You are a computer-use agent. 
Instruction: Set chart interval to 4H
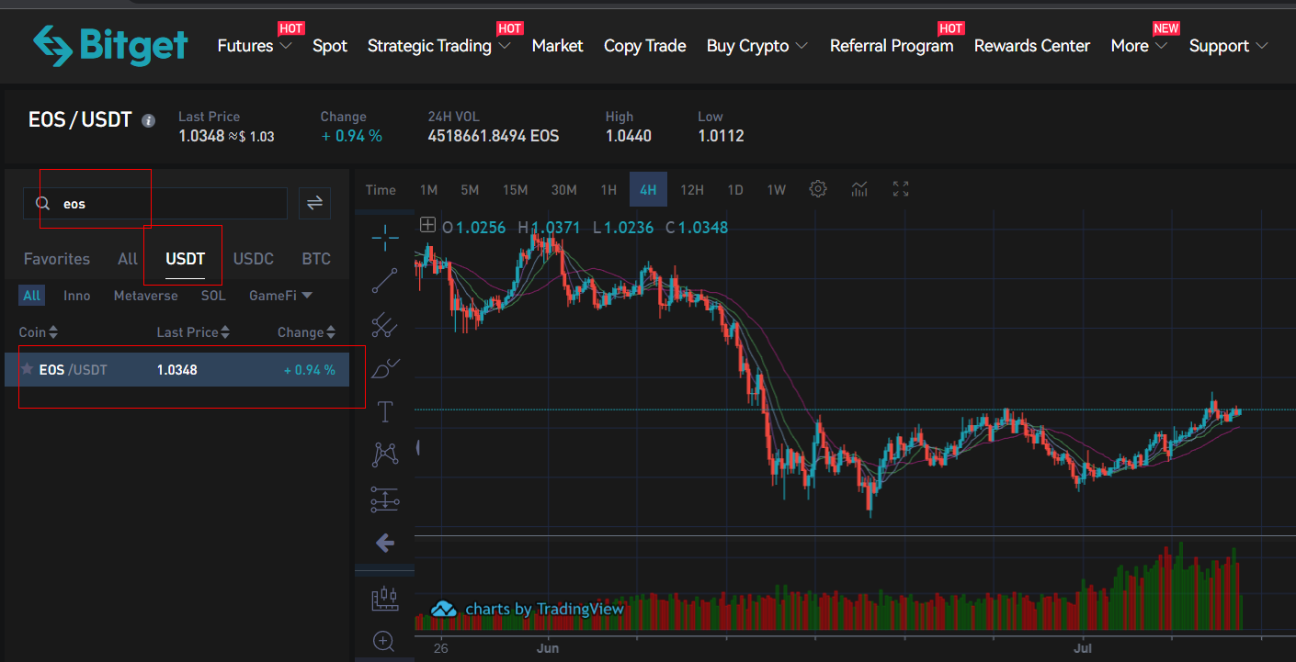coord(648,190)
